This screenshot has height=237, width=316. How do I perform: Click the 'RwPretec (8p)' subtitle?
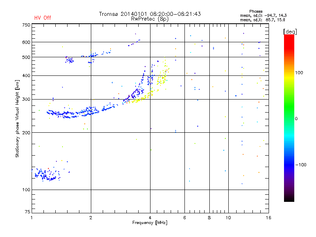[150, 19]
